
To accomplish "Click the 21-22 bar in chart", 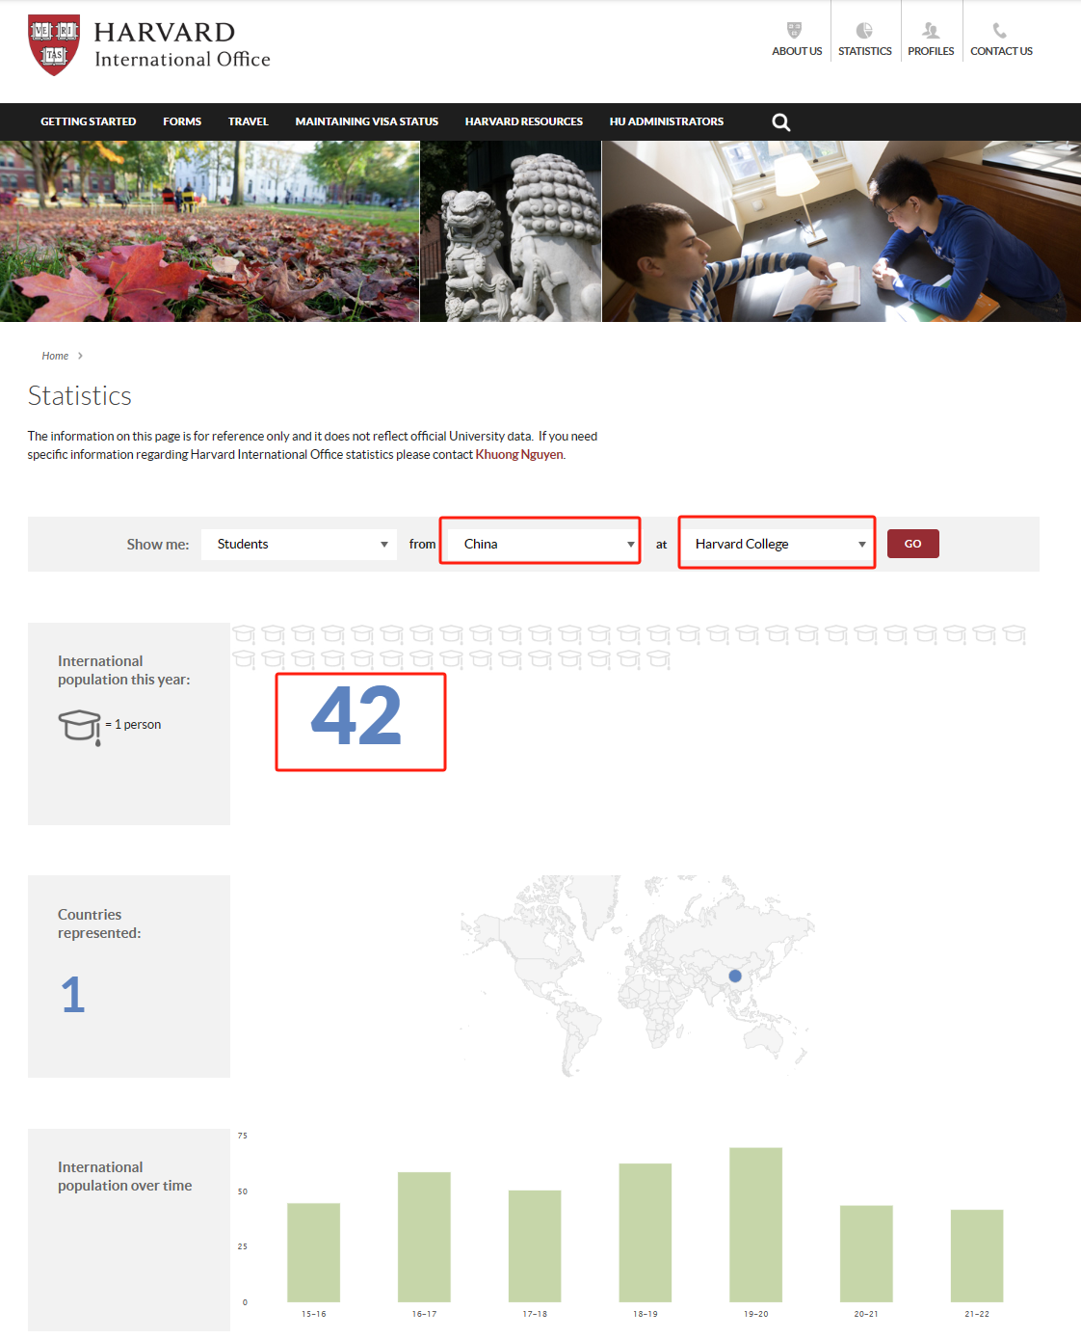I will point(977,1256).
